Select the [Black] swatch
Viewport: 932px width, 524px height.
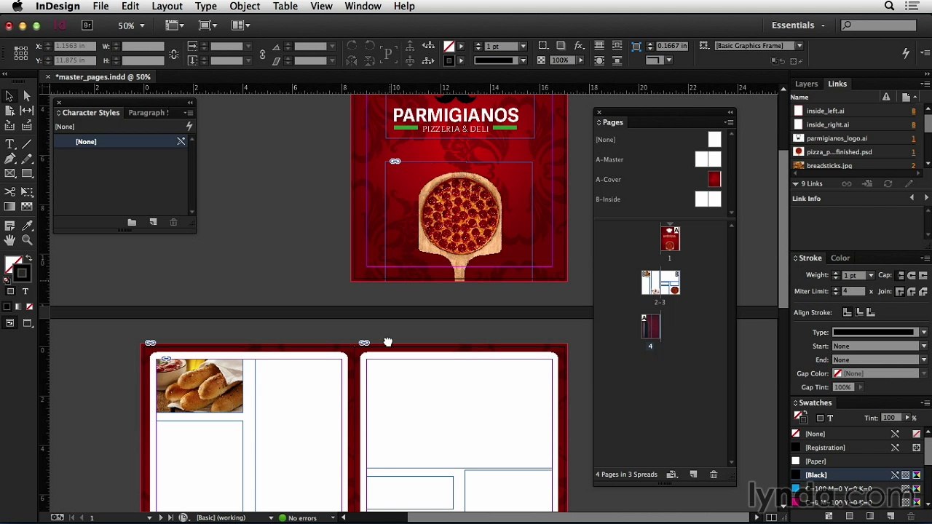(857, 475)
